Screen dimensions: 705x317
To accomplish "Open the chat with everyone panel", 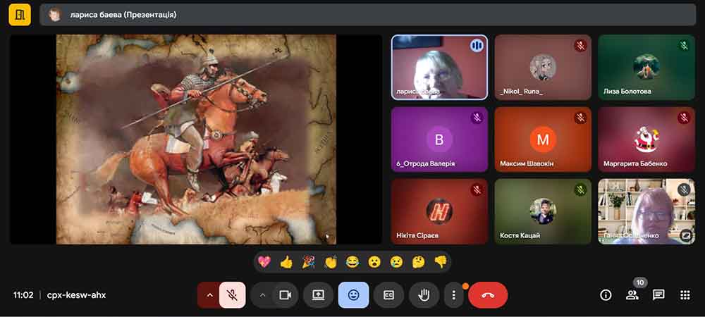I will tap(658, 295).
